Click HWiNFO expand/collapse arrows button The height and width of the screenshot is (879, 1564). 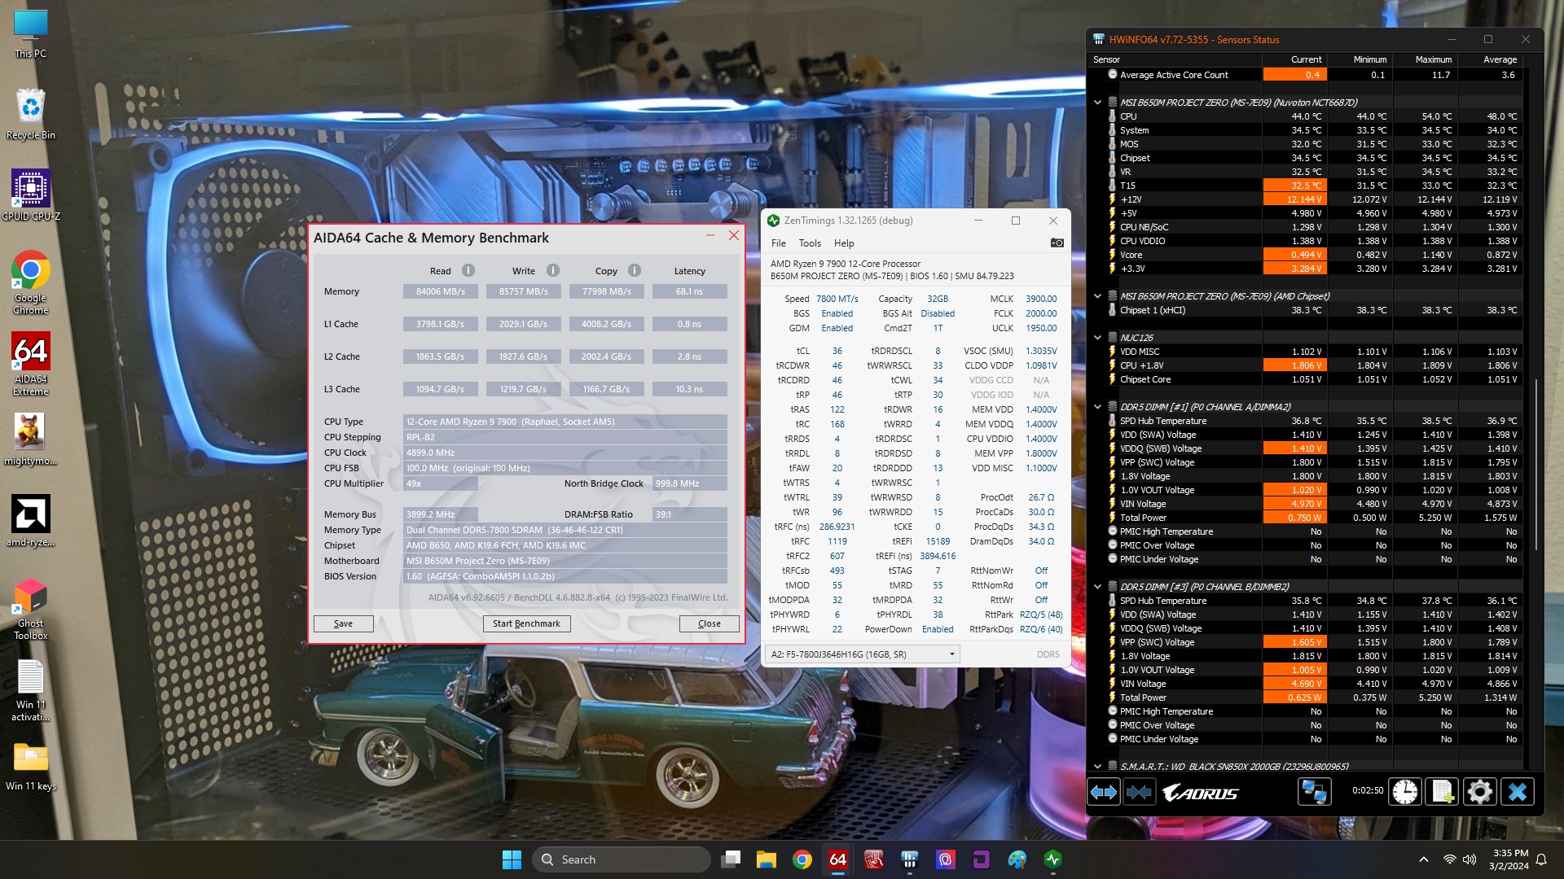1104,791
